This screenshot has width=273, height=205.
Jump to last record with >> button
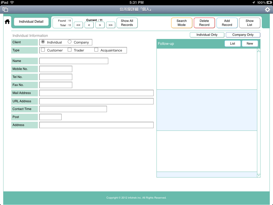111,25
